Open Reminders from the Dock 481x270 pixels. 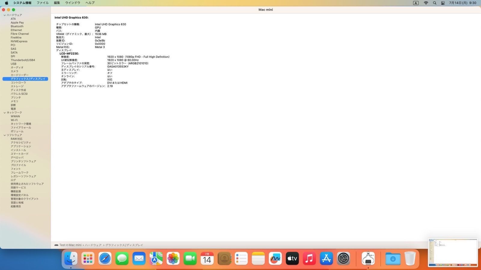tap(241, 258)
